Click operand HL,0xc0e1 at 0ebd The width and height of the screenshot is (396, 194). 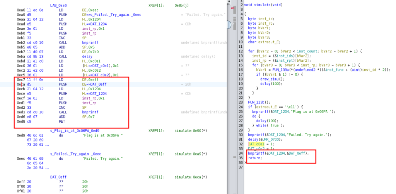pyautogui.click(x=91, y=61)
